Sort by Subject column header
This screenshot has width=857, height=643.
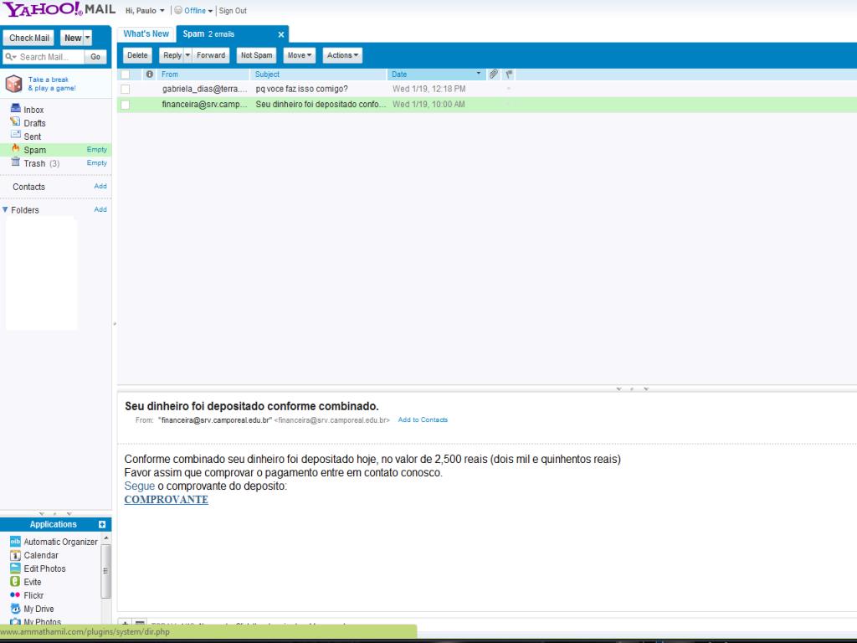(x=319, y=74)
